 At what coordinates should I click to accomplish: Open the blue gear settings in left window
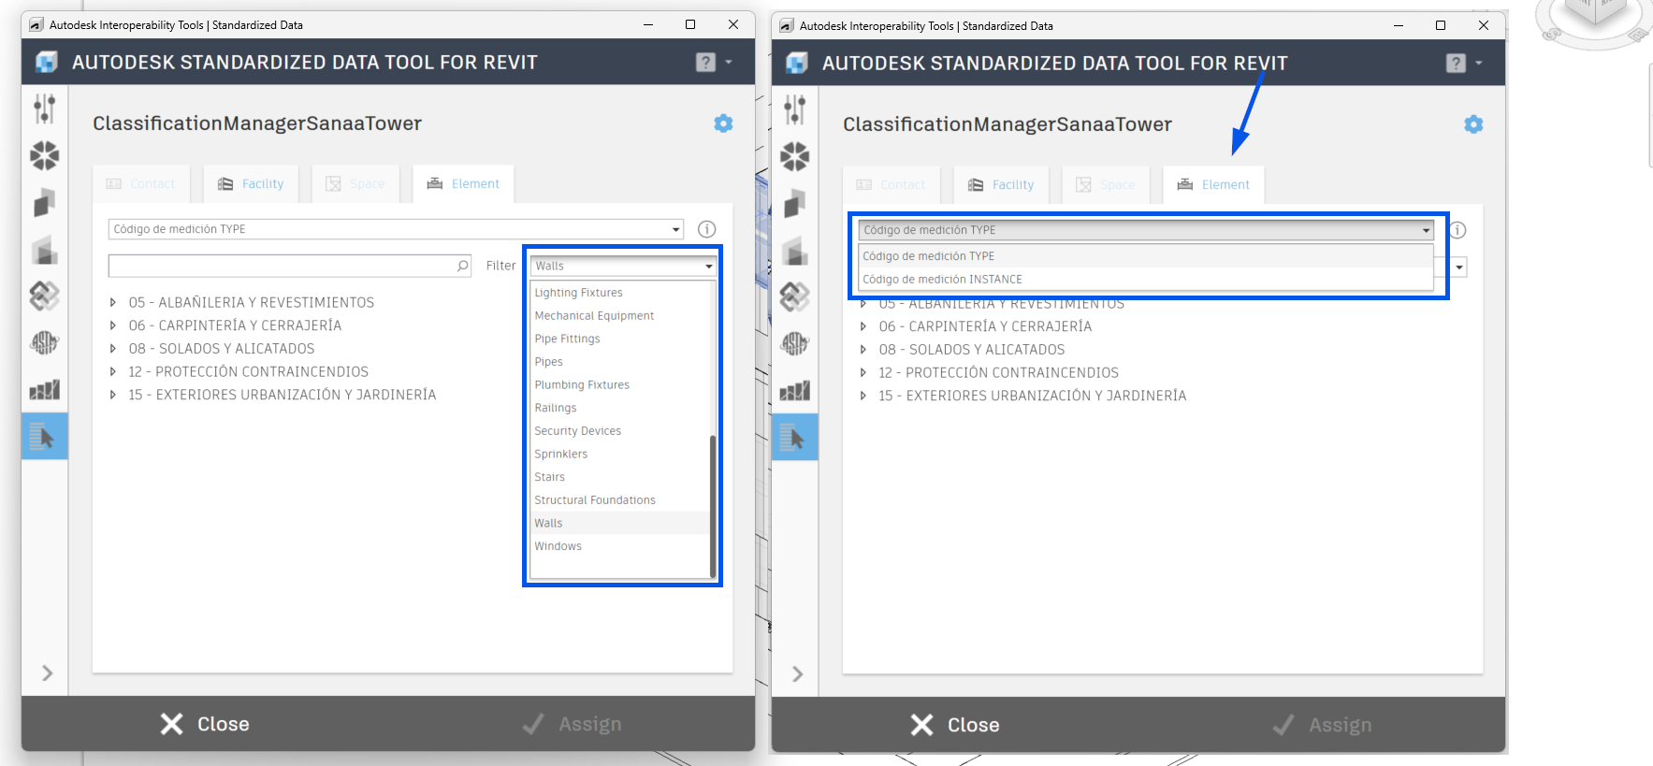[723, 123]
